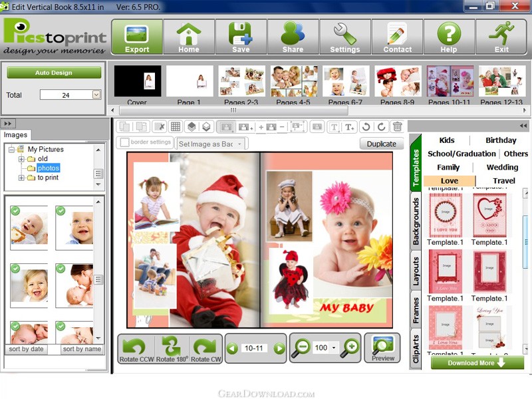Delete selected item with trash icon

(x=397, y=127)
